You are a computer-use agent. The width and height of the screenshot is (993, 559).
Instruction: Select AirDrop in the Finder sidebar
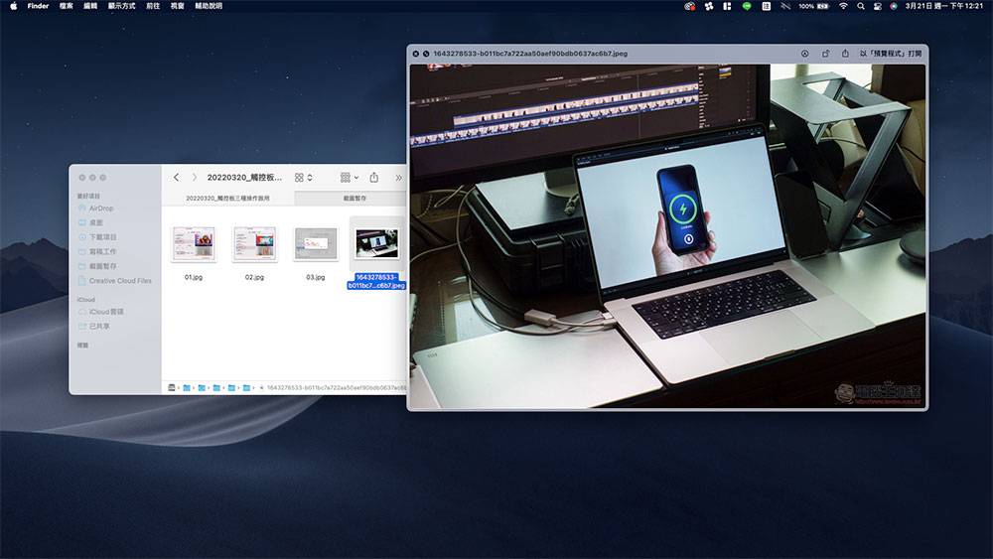click(101, 209)
